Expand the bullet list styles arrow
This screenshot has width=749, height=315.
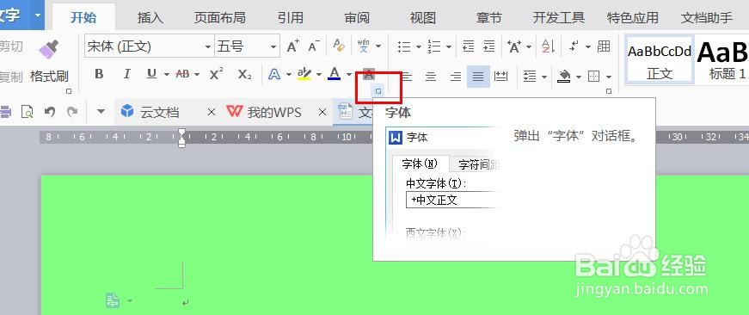tap(419, 46)
